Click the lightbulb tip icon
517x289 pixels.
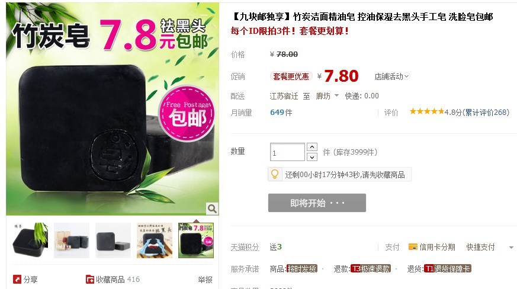click(275, 174)
